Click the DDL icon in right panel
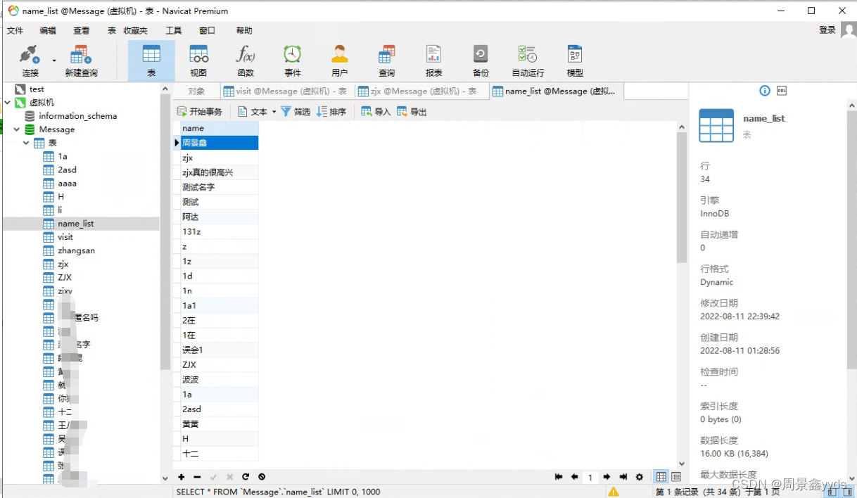The width and height of the screenshot is (857, 498). 782,91
